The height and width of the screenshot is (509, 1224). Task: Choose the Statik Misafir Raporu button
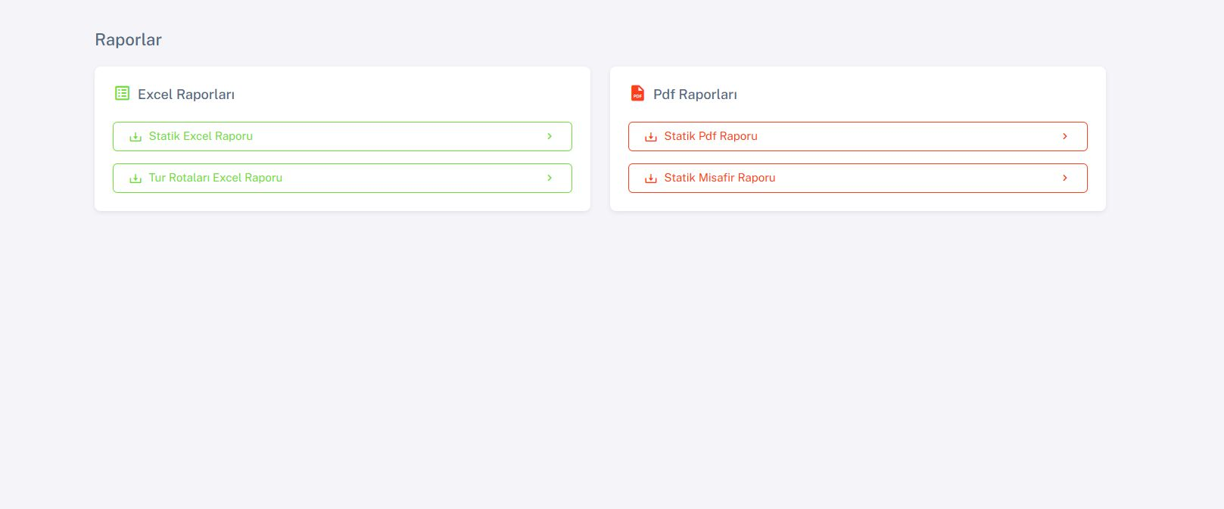[x=858, y=178]
